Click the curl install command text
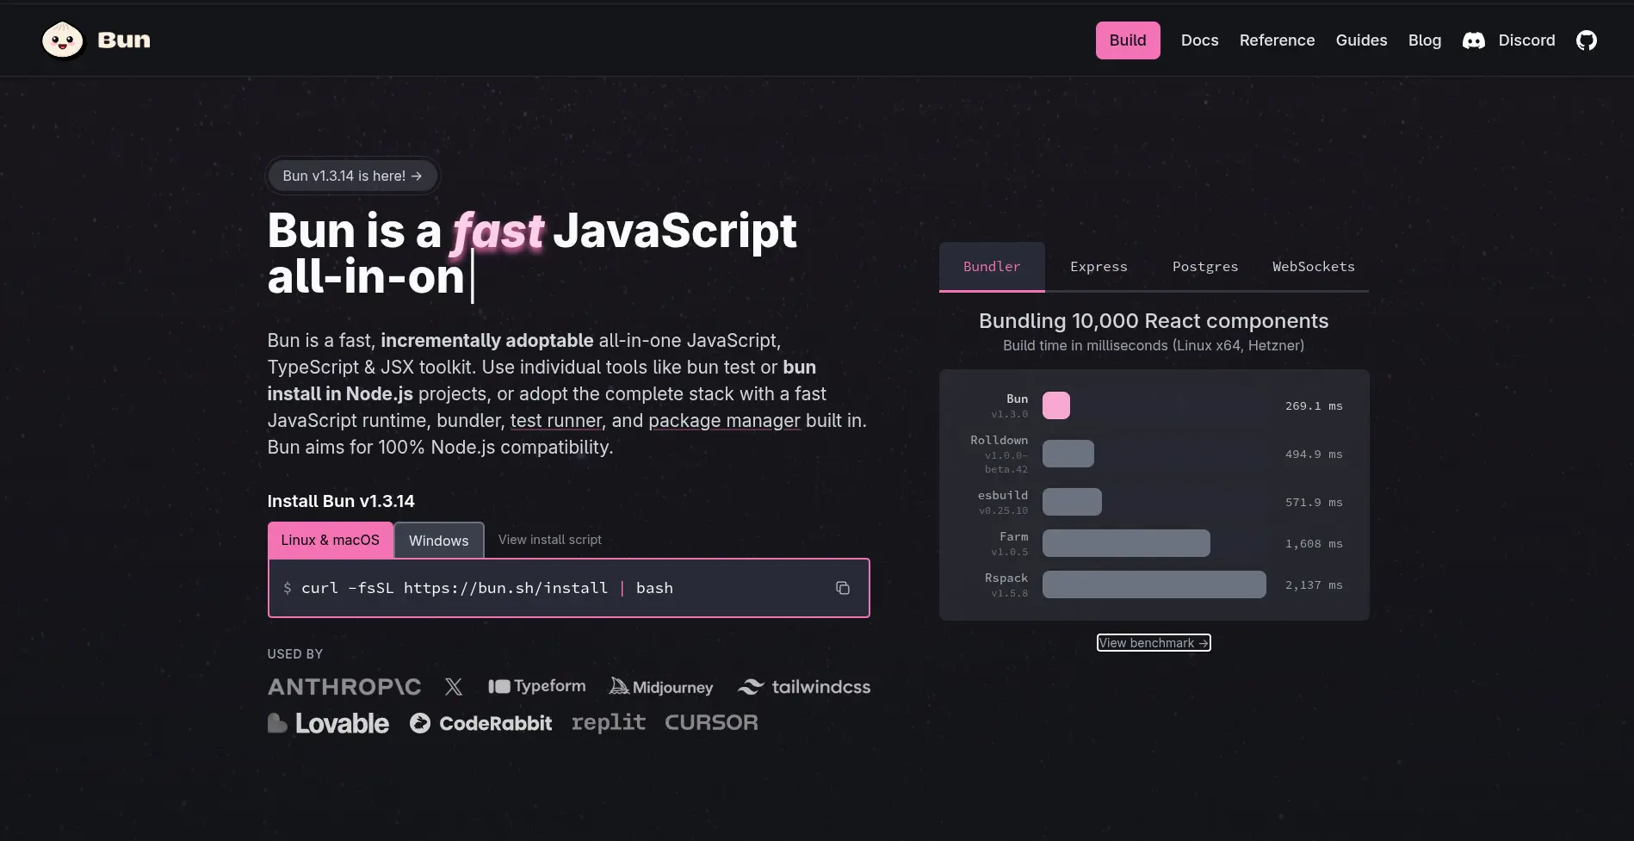 (487, 588)
